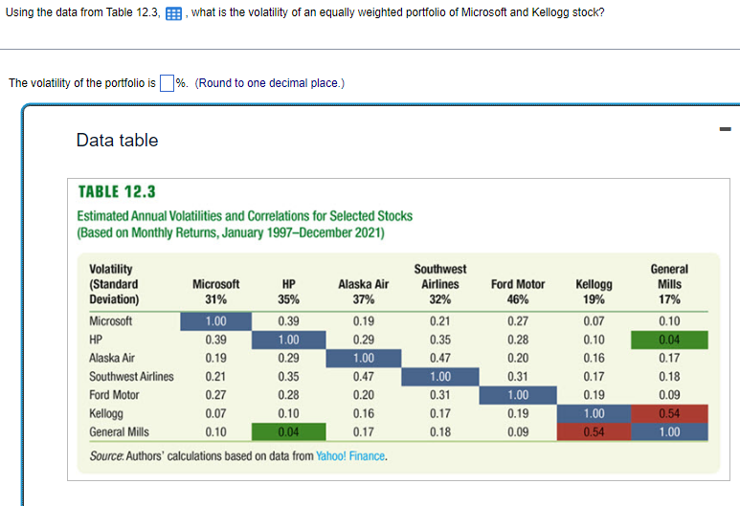This screenshot has height=506, width=740.
Task: Select the Kellogg row label
Action: tap(106, 413)
